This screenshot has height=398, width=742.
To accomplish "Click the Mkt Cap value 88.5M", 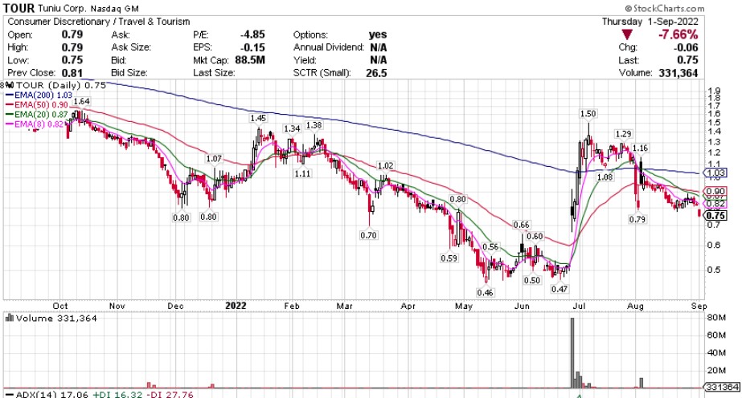I will click(250, 60).
